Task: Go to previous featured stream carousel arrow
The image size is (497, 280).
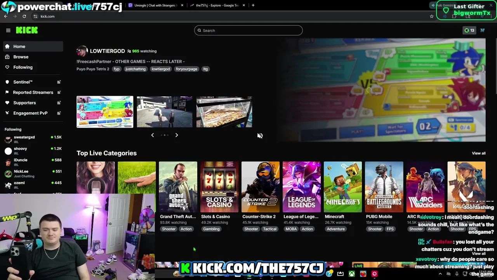Action: point(153,135)
